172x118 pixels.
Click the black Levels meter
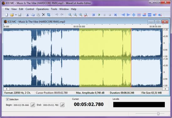(x=139, y=105)
